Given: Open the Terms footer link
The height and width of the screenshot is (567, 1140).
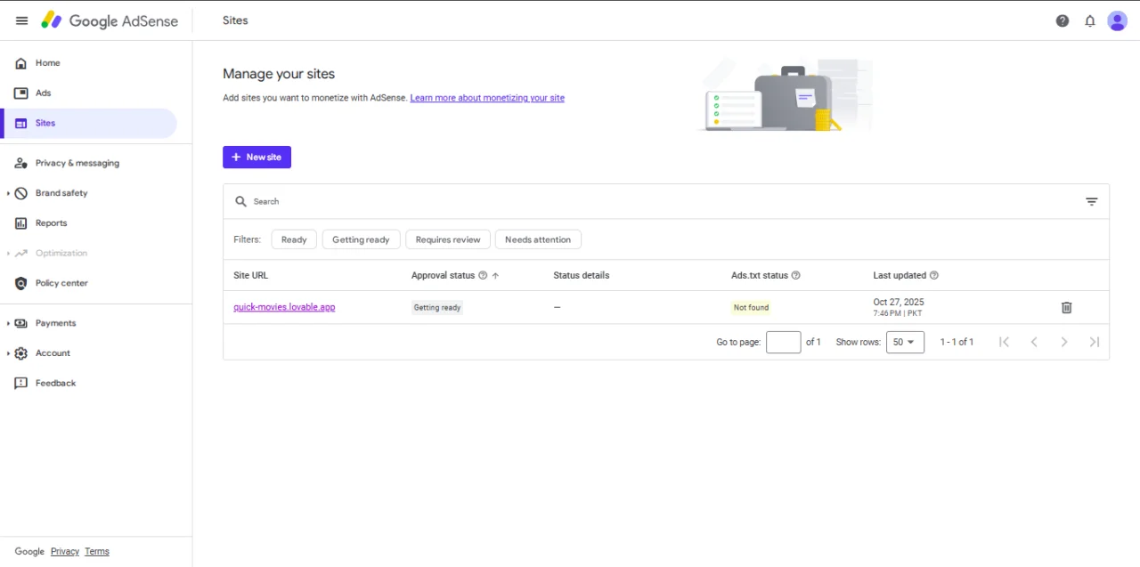Looking at the screenshot, I should pyautogui.click(x=97, y=552).
